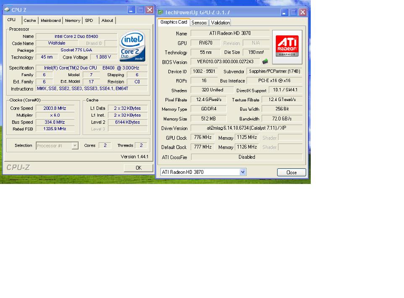Click the Multiplier value x 6.0
This screenshot has width=404, height=298.
click(55, 115)
